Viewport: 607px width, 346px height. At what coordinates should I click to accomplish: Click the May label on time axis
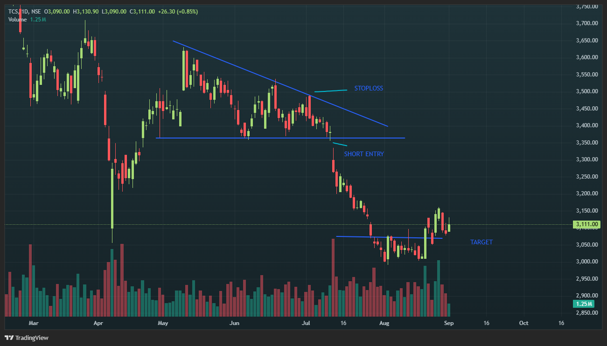coord(163,323)
